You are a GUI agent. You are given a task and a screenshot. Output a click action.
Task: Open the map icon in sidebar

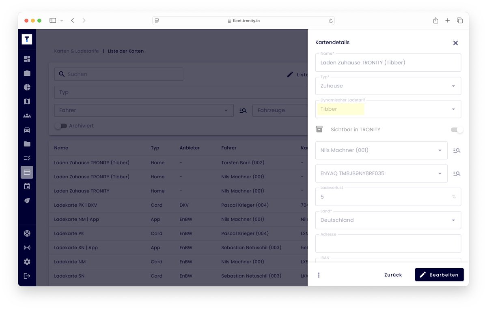point(27,101)
